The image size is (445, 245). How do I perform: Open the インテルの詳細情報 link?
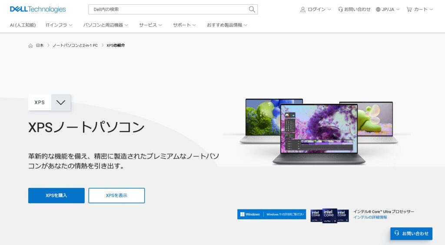click(370, 217)
